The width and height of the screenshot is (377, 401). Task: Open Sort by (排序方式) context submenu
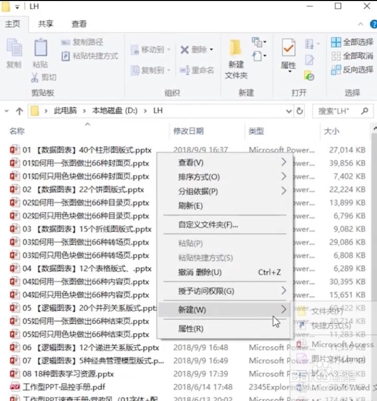225,177
